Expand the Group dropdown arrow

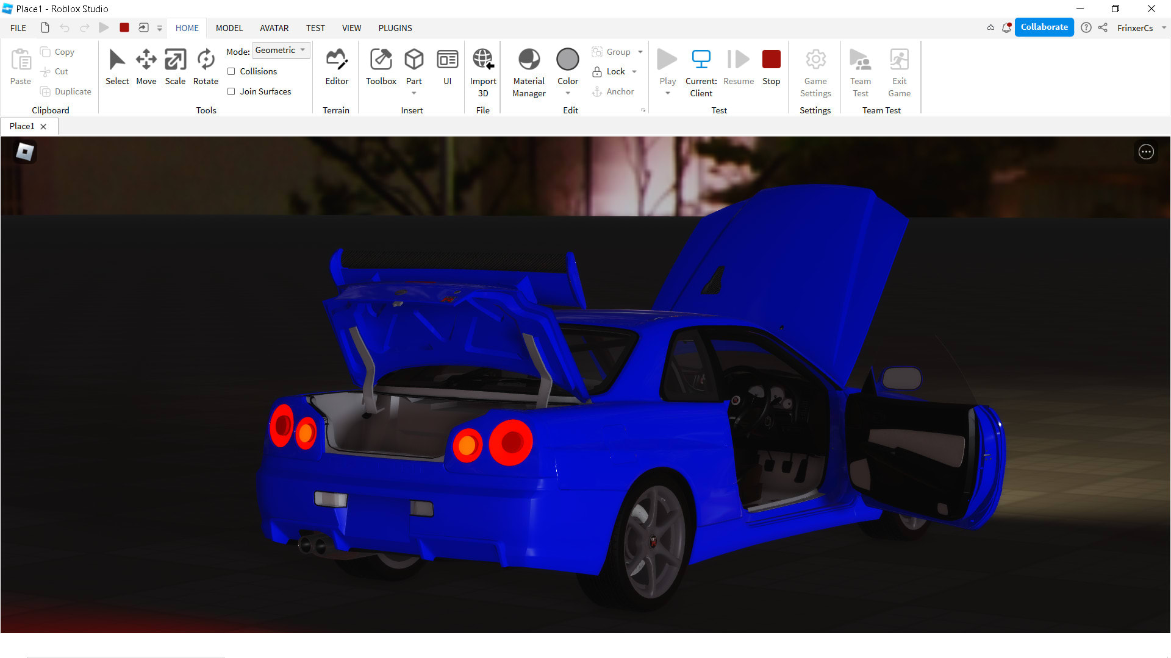(640, 52)
